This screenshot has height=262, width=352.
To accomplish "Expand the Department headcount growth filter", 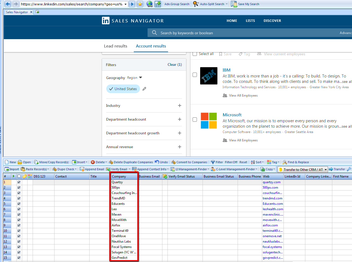I will click(180, 133).
